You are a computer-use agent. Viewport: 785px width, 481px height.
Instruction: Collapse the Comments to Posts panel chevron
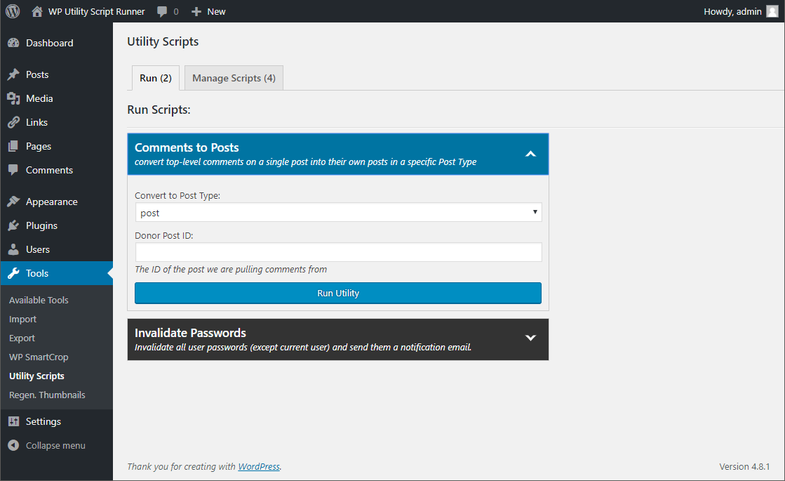click(530, 154)
